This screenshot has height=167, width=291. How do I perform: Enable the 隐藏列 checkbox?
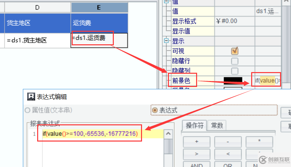[x=235, y=71]
